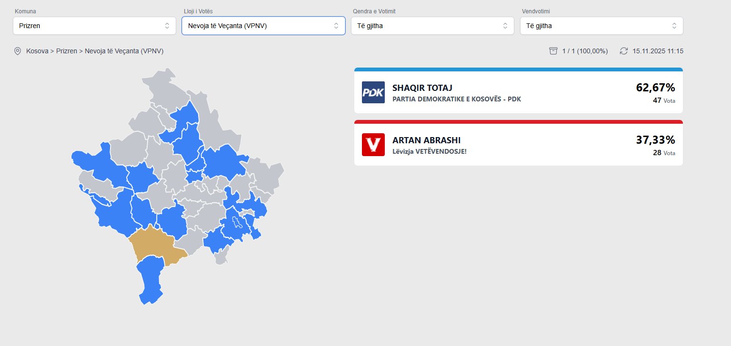
Task: Click the red bar above Artan Abrashi
Action: click(518, 122)
